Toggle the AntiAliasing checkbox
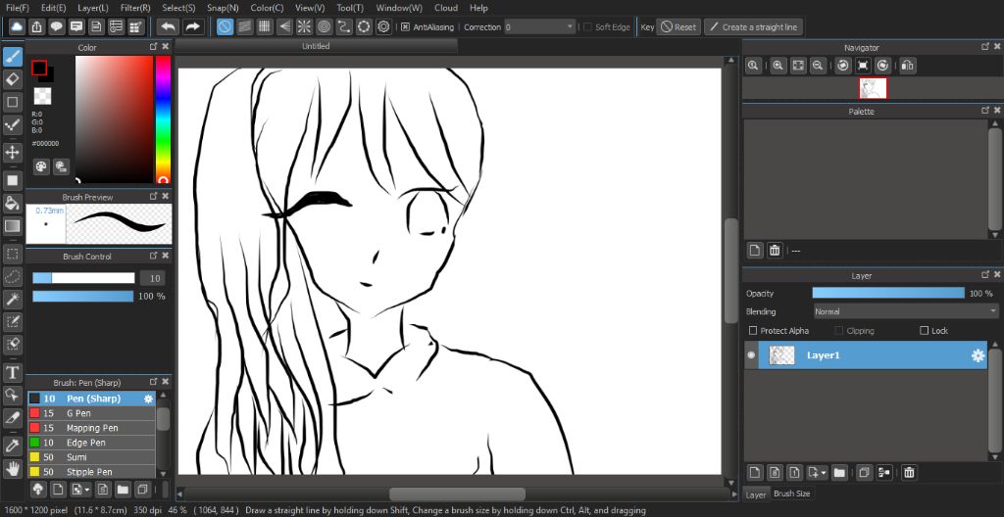Image resolution: width=1004 pixels, height=517 pixels. click(405, 26)
